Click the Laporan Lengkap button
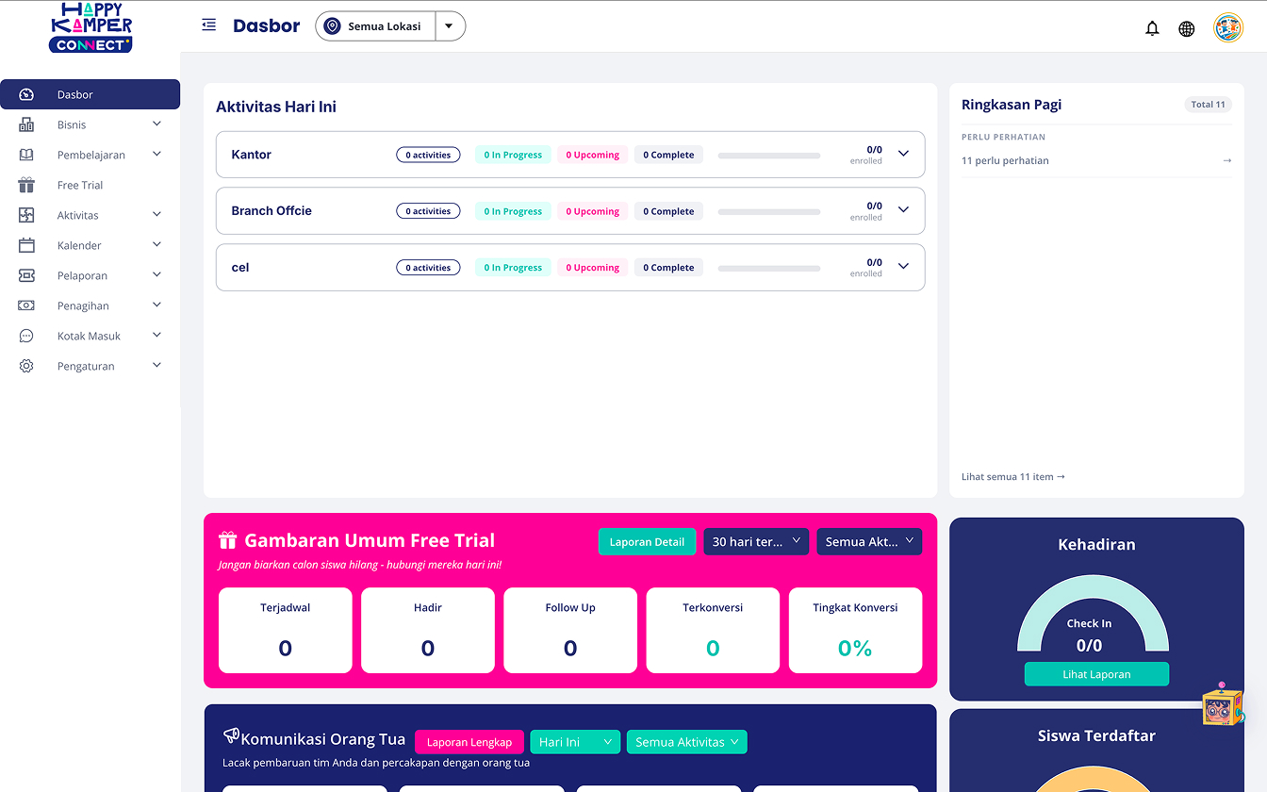 tap(469, 742)
